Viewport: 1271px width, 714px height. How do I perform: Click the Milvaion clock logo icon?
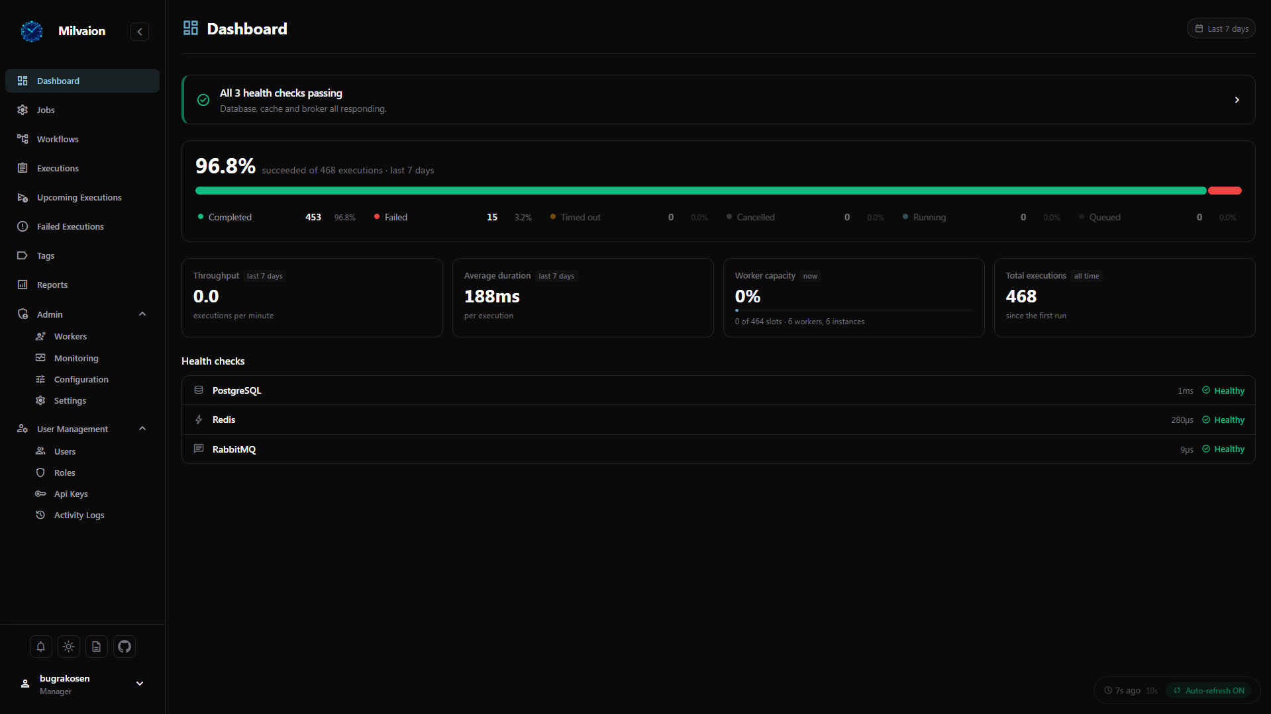tap(32, 31)
